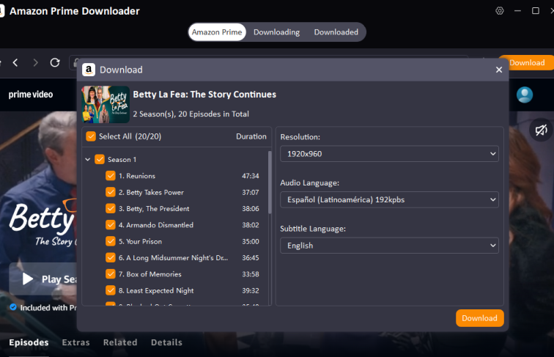The image size is (554, 357).
Task: Open the settings gear in title bar
Action: [x=500, y=10]
